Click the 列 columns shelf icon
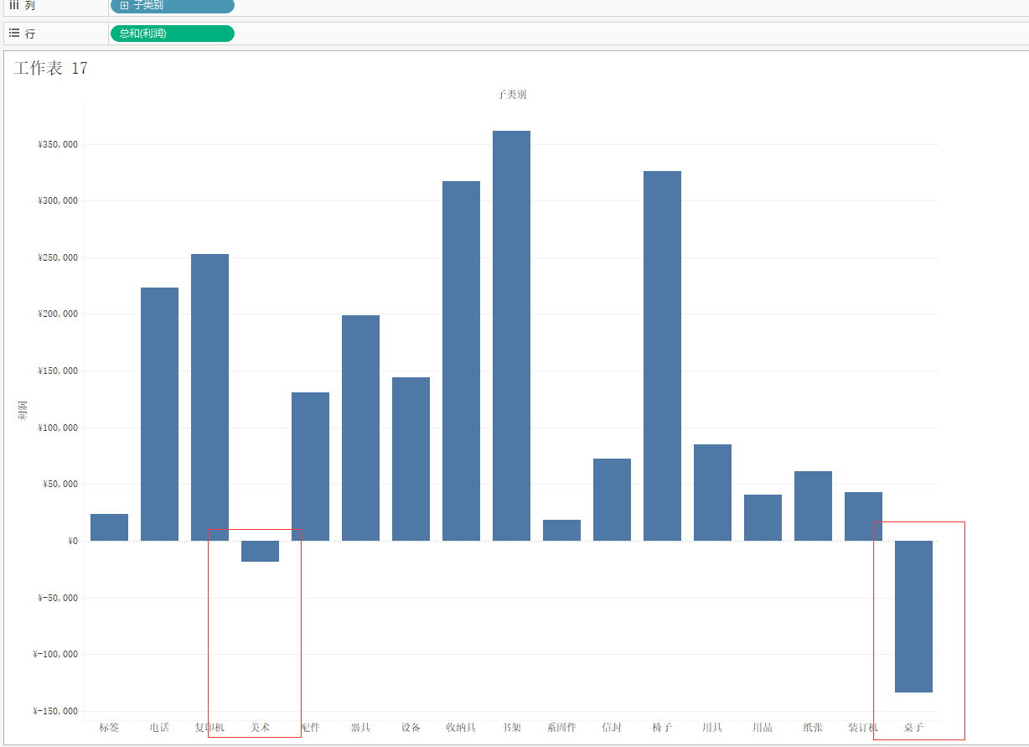1029x747 pixels. pyautogui.click(x=13, y=5)
